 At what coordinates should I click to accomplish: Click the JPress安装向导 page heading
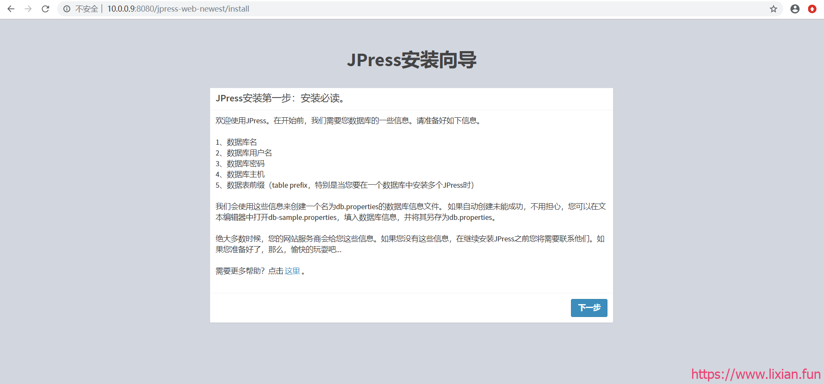pyautogui.click(x=412, y=60)
